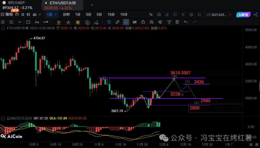This screenshot has height=148, width=260.
Task: Open the multi-chart layout icon
Action: coord(23,14)
